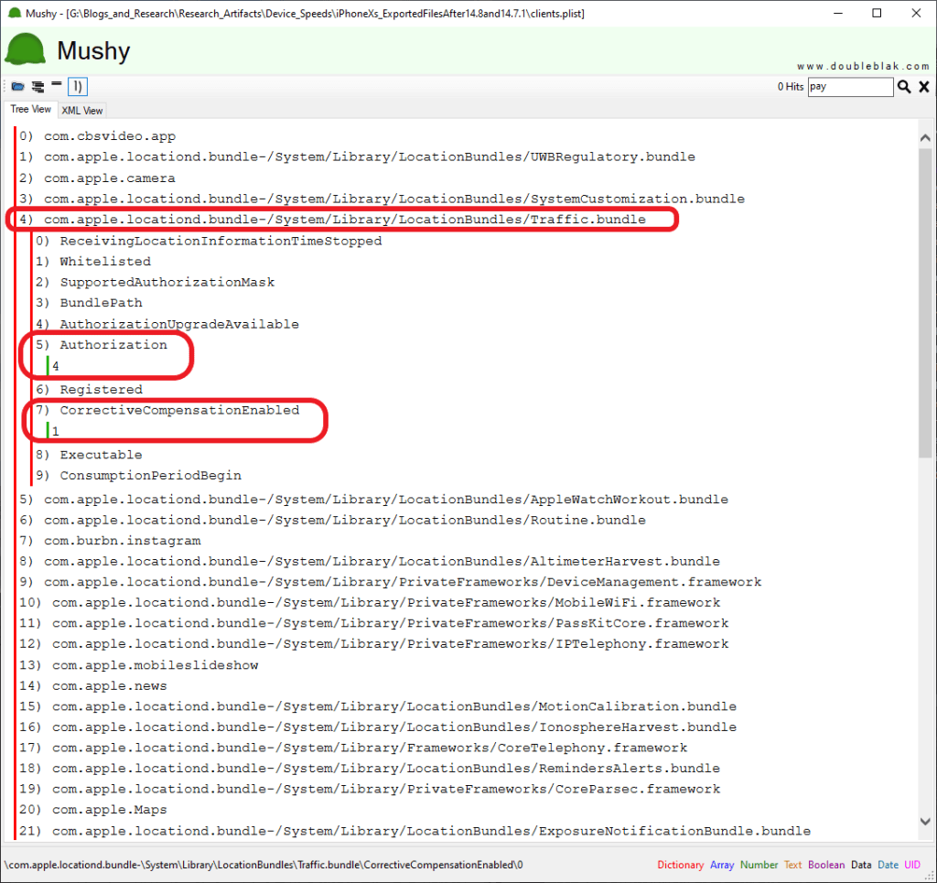This screenshot has width=937, height=883.
Task: Select the Tree View tab
Action: 30,110
